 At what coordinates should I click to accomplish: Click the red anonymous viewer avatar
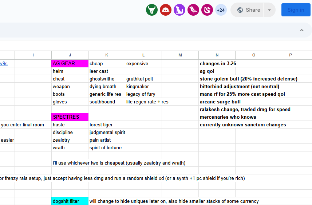(166, 10)
